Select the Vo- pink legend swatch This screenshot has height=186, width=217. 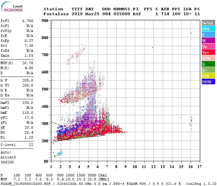click(x=208, y=46)
